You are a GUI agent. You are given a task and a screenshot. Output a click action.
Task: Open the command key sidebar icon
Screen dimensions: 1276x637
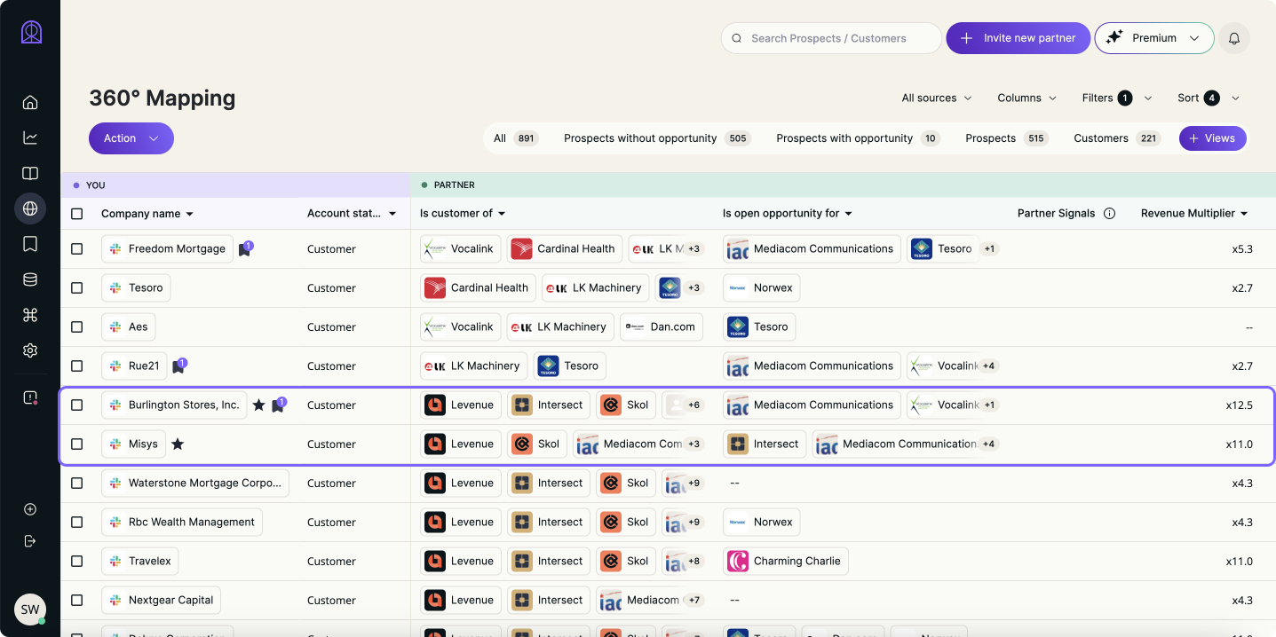(x=30, y=315)
